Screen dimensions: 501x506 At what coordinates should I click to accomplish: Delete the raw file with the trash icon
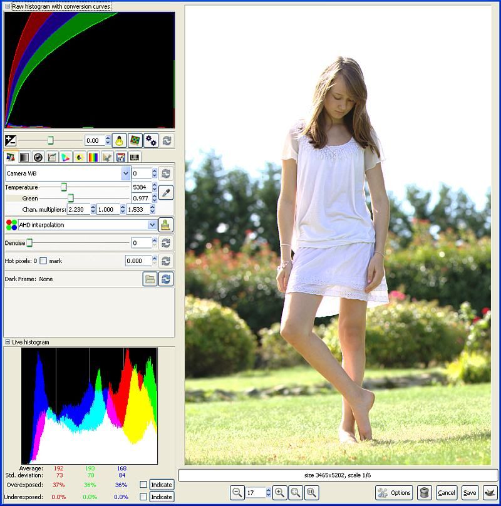(423, 493)
